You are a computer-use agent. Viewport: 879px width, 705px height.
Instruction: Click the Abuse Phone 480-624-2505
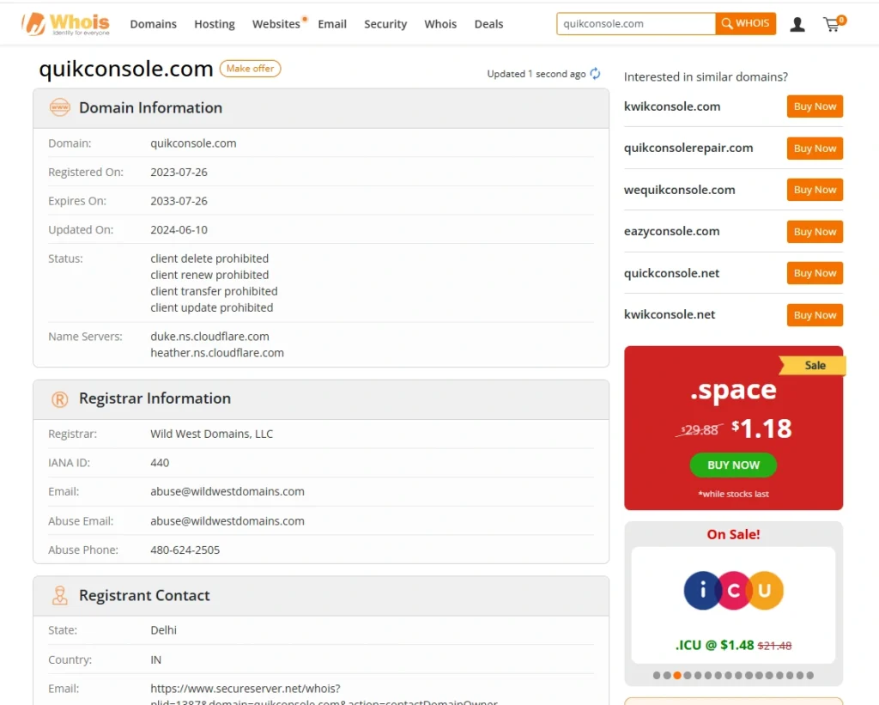click(185, 550)
